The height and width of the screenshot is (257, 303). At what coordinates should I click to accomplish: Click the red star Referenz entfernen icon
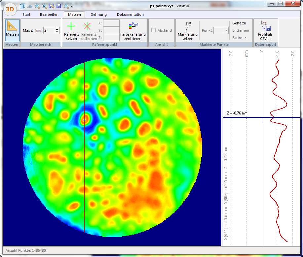(87, 27)
